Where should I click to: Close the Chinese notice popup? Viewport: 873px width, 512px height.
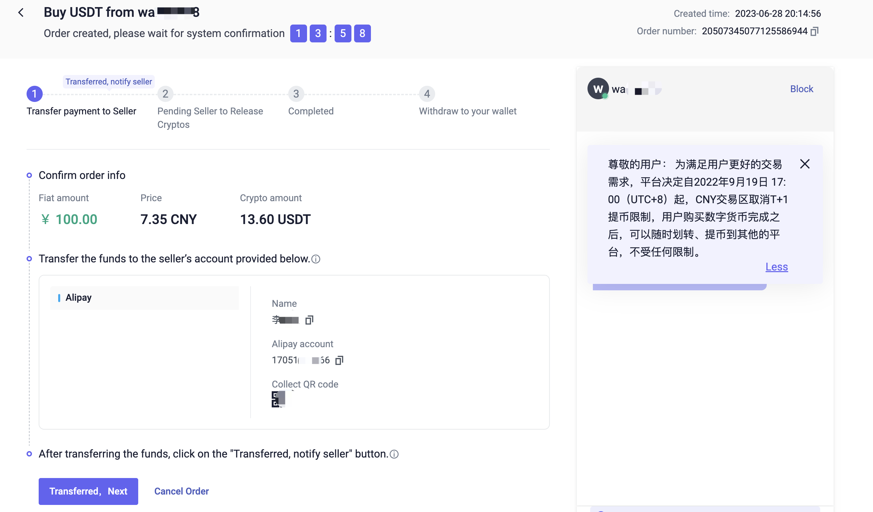click(x=805, y=164)
